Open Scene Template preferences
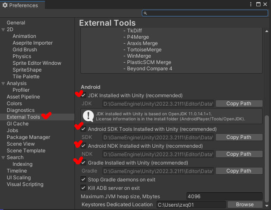The image size is (271, 210). (26, 151)
